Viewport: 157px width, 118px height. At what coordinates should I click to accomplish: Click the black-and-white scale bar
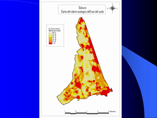(x=87, y=113)
